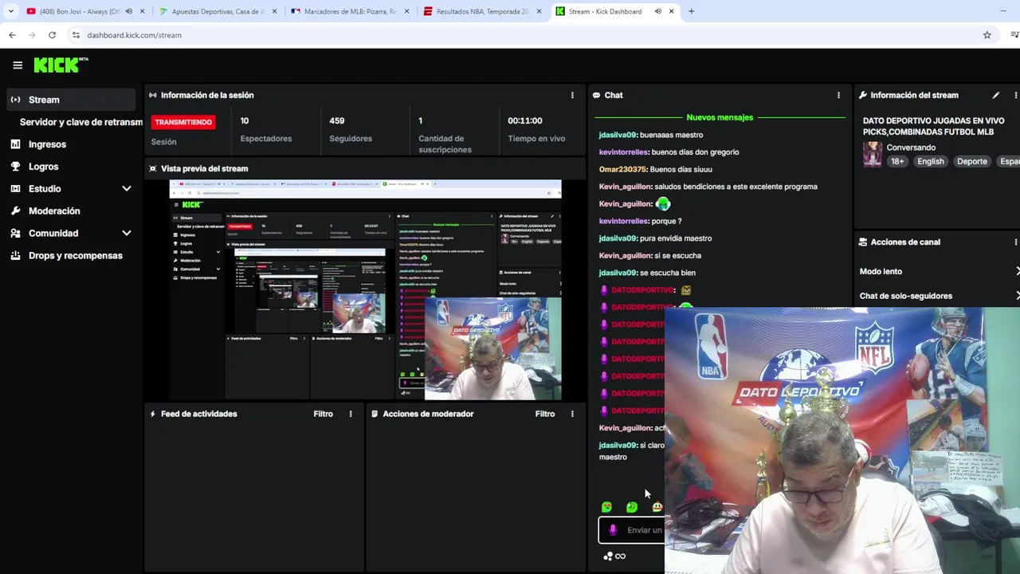The width and height of the screenshot is (1020, 574).
Task: Open Acciones de moderador options menu
Action: coord(572,414)
